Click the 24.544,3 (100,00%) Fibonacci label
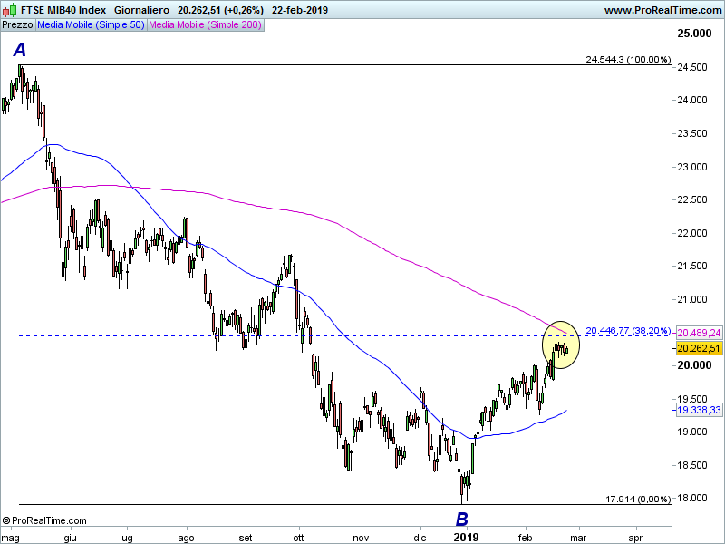The width and height of the screenshot is (725, 544). click(628, 59)
